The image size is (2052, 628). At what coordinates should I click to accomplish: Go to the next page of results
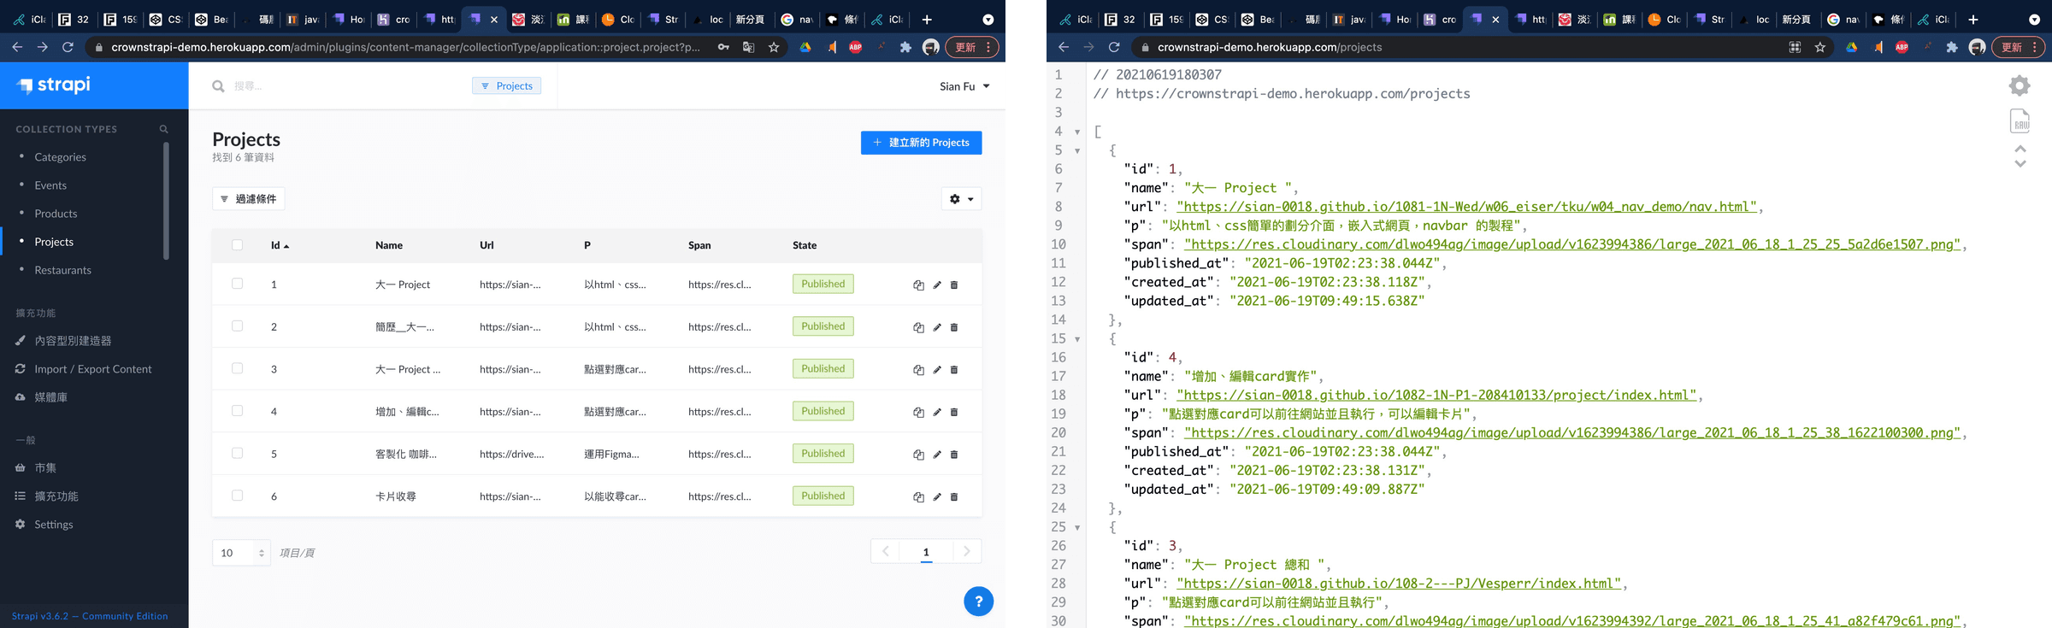[967, 552]
